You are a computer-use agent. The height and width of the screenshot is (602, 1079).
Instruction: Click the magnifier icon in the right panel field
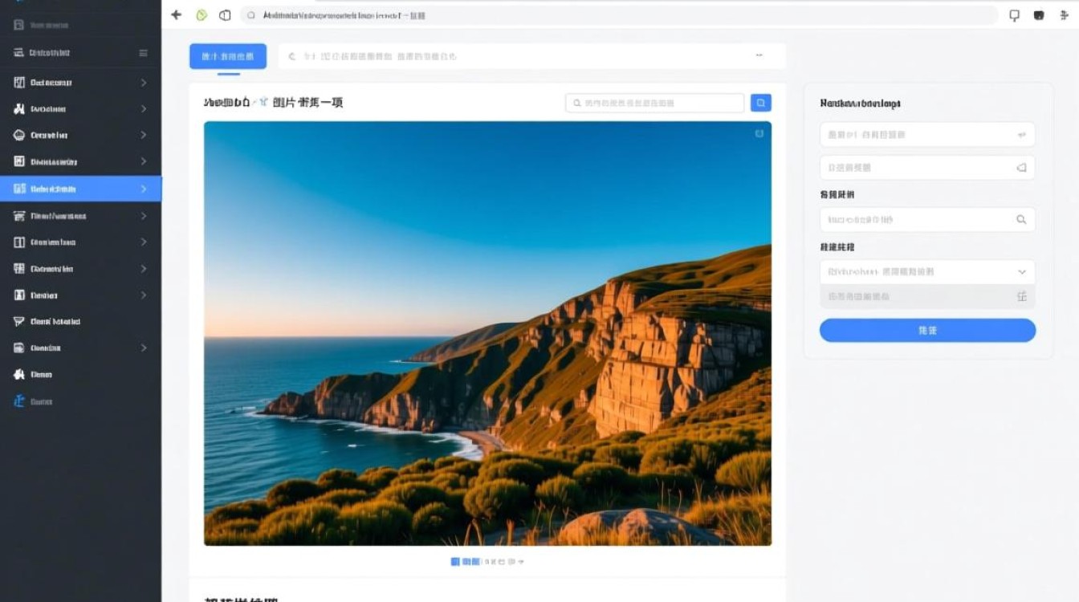coord(1021,220)
